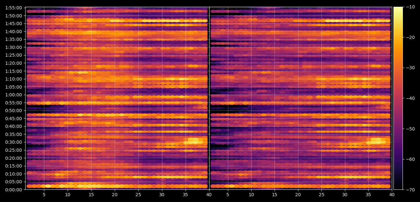
Task: Click the 1:55:00 y-axis label
Action: click(14, 8)
